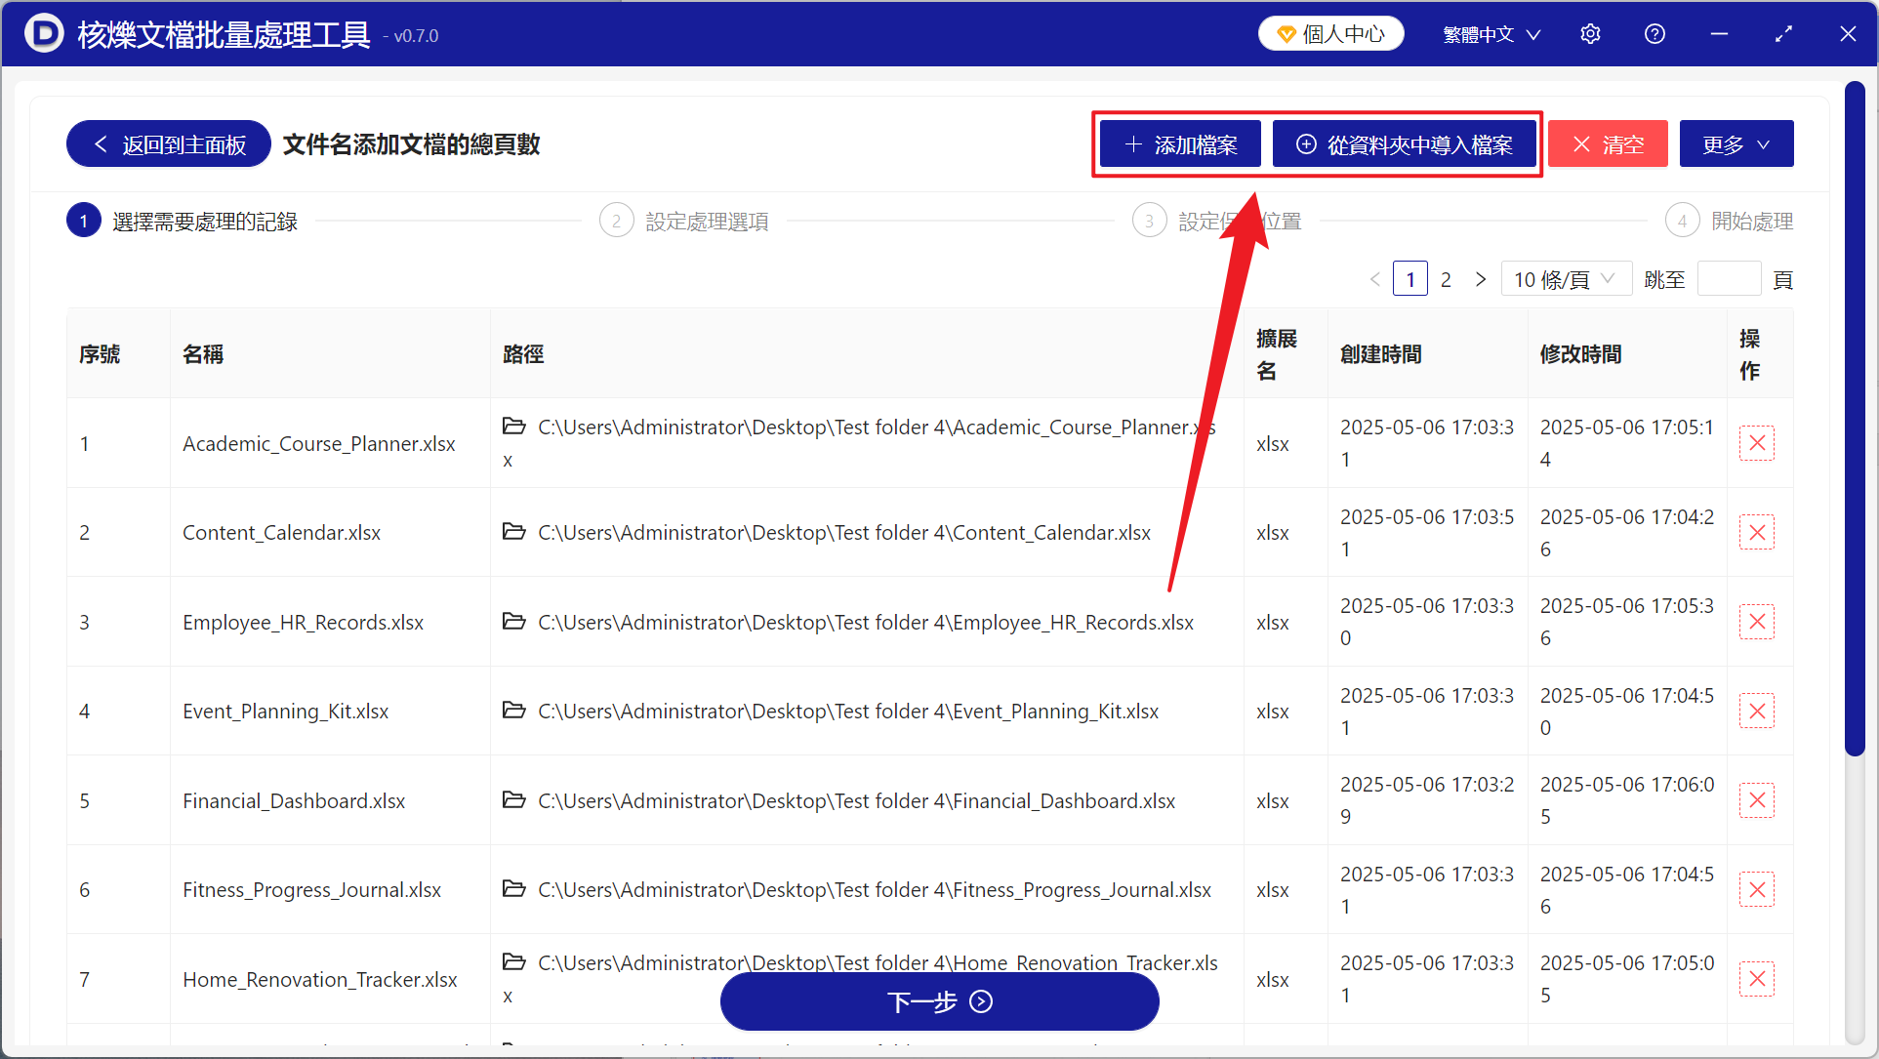
Task: Click the red 清空 clear button
Action: click(1608, 144)
